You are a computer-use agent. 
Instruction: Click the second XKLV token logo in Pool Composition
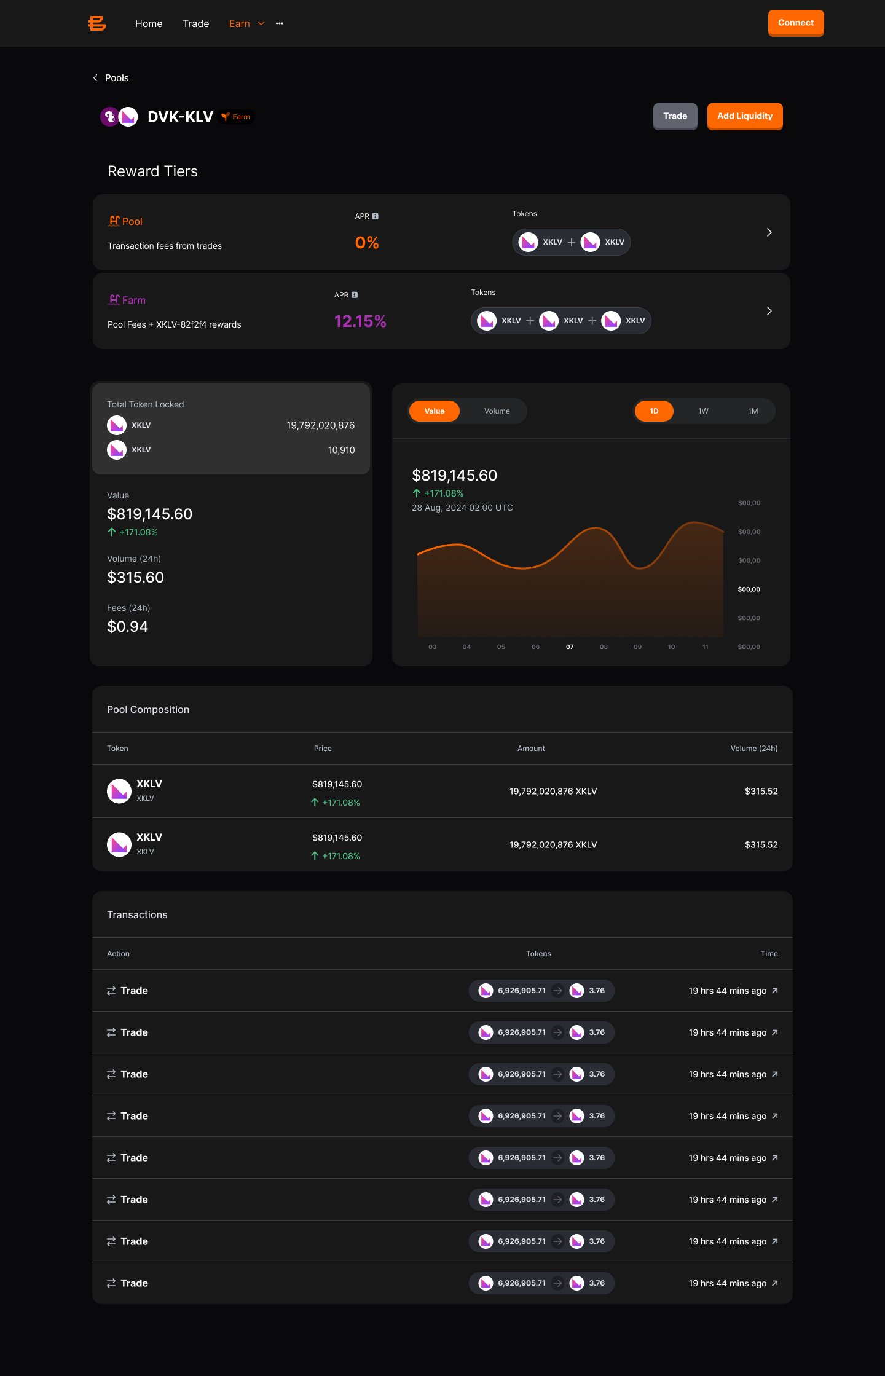pos(119,844)
